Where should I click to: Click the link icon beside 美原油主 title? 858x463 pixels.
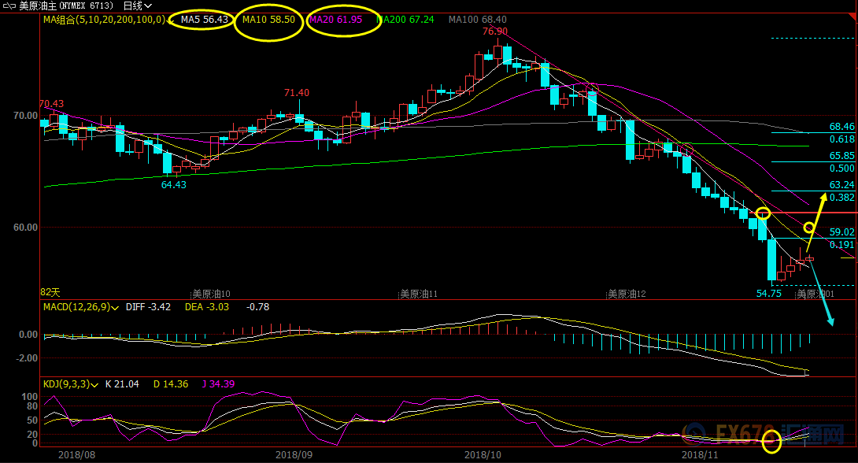[9, 6]
